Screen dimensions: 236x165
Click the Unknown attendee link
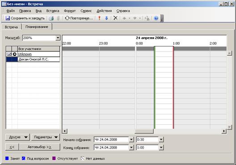25,54
